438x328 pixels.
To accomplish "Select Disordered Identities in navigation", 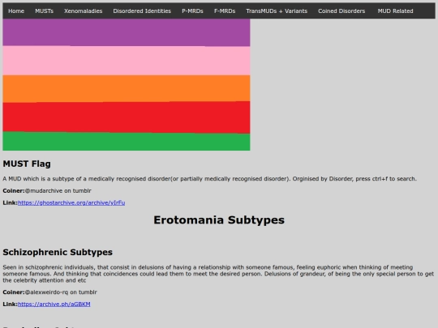I will [x=142, y=11].
